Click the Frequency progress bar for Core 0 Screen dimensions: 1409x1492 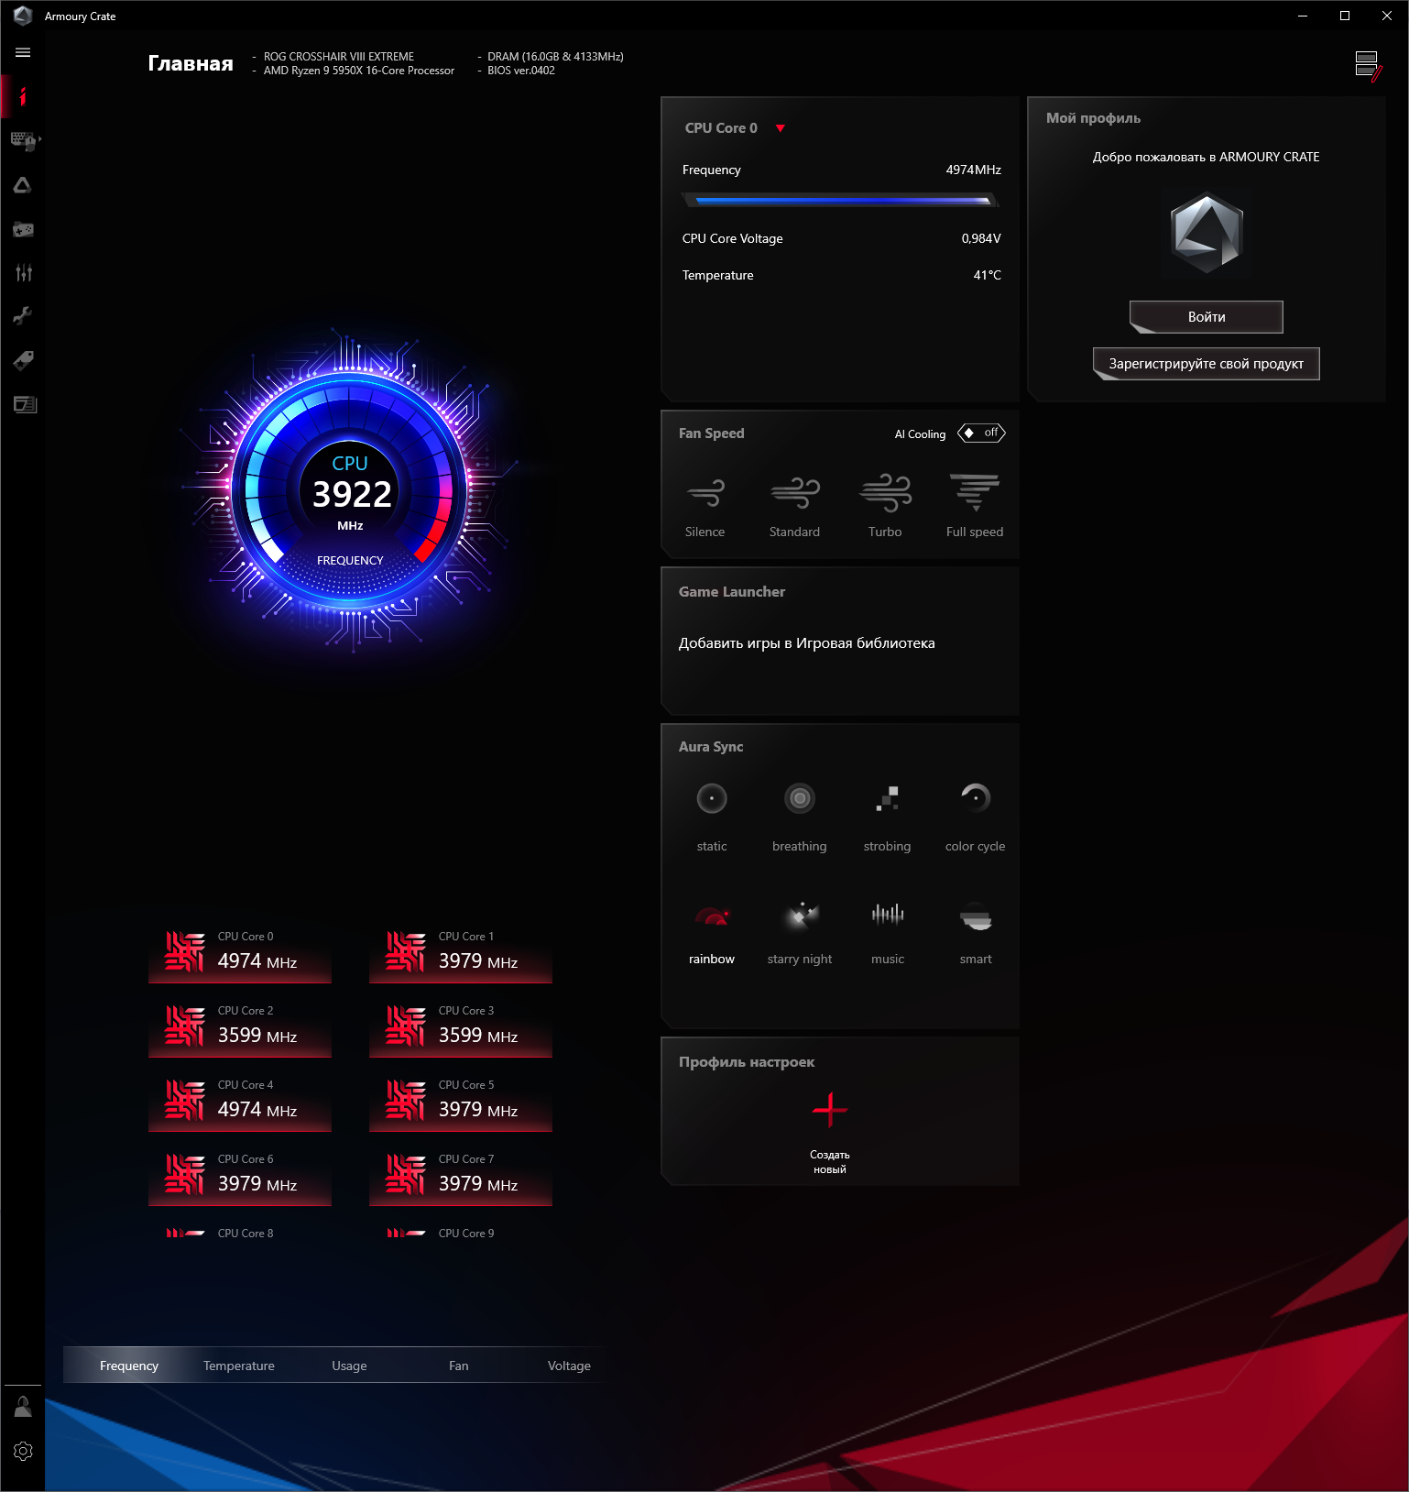click(841, 200)
